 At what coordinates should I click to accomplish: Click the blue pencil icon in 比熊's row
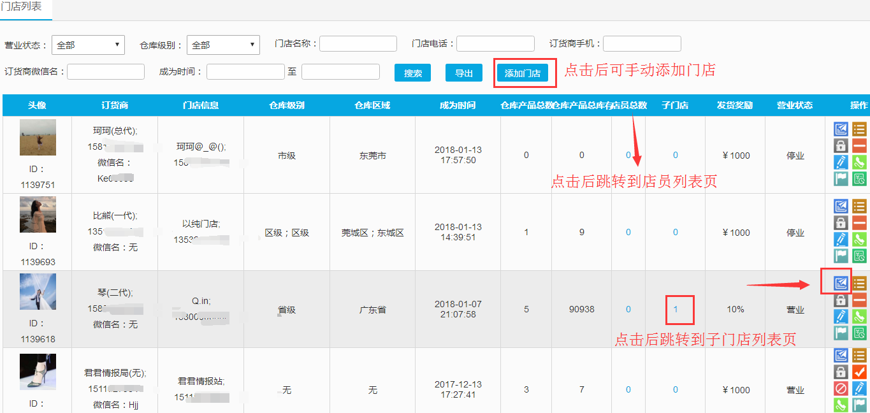click(x=841, y=240)
